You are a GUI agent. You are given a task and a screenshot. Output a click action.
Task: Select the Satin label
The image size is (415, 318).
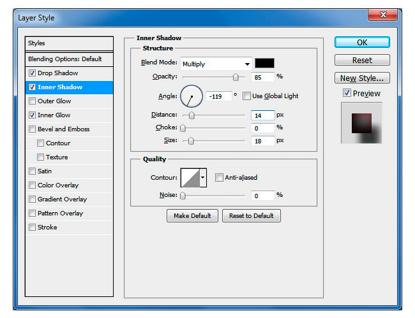pyautogui.click(x=45, y=171)
